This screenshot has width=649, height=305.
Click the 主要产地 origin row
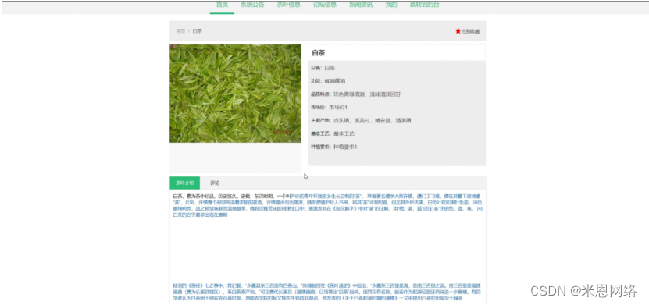click(x=361, y=121)
